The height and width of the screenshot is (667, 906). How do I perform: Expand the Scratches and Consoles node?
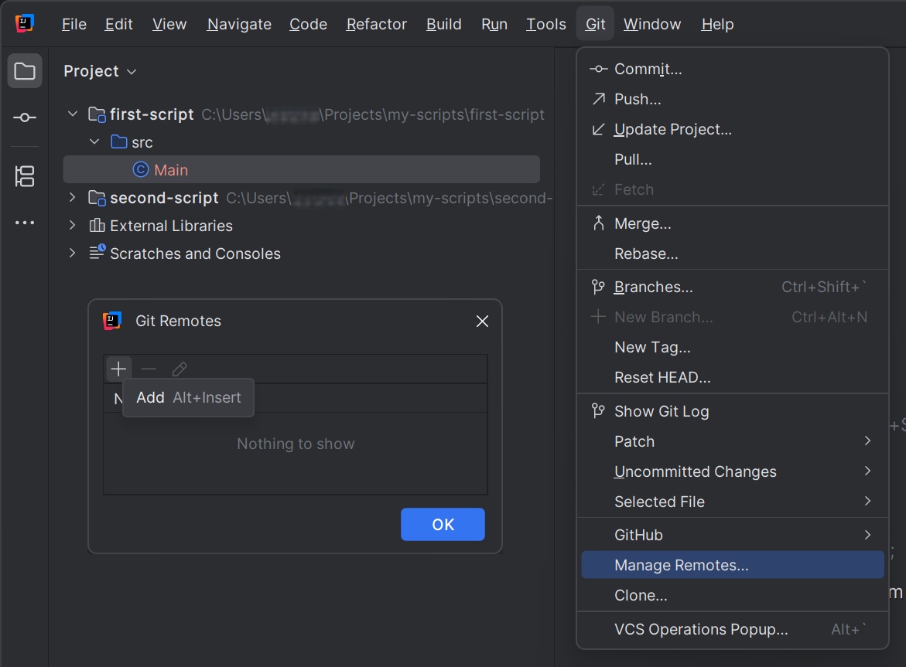click(72, 253)
